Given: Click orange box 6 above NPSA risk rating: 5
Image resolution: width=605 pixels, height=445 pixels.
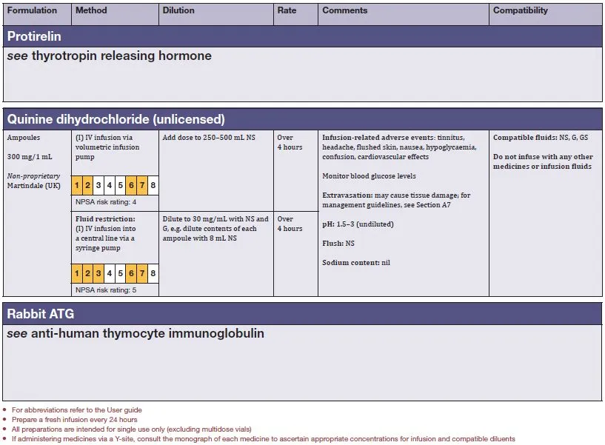Looking at the screenshot, I should 131,274.
